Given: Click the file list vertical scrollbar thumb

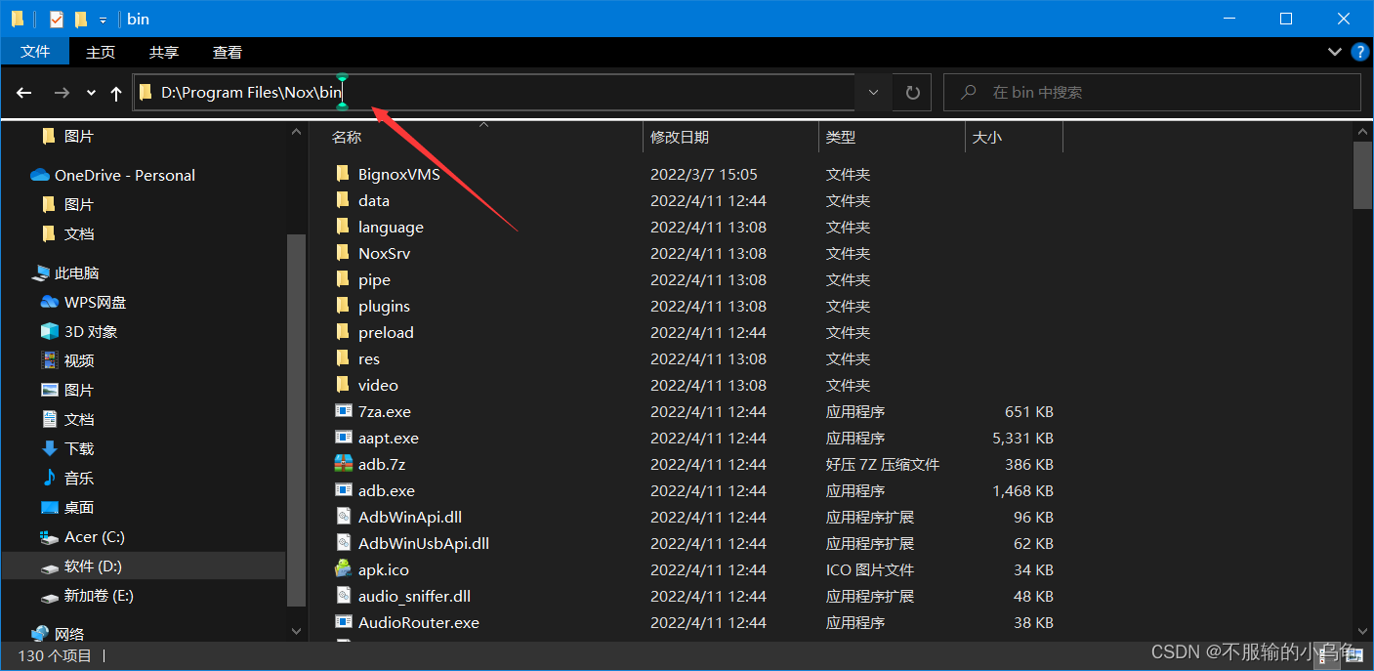Looking at the screenshot, I should click(x=1363, y=176).
